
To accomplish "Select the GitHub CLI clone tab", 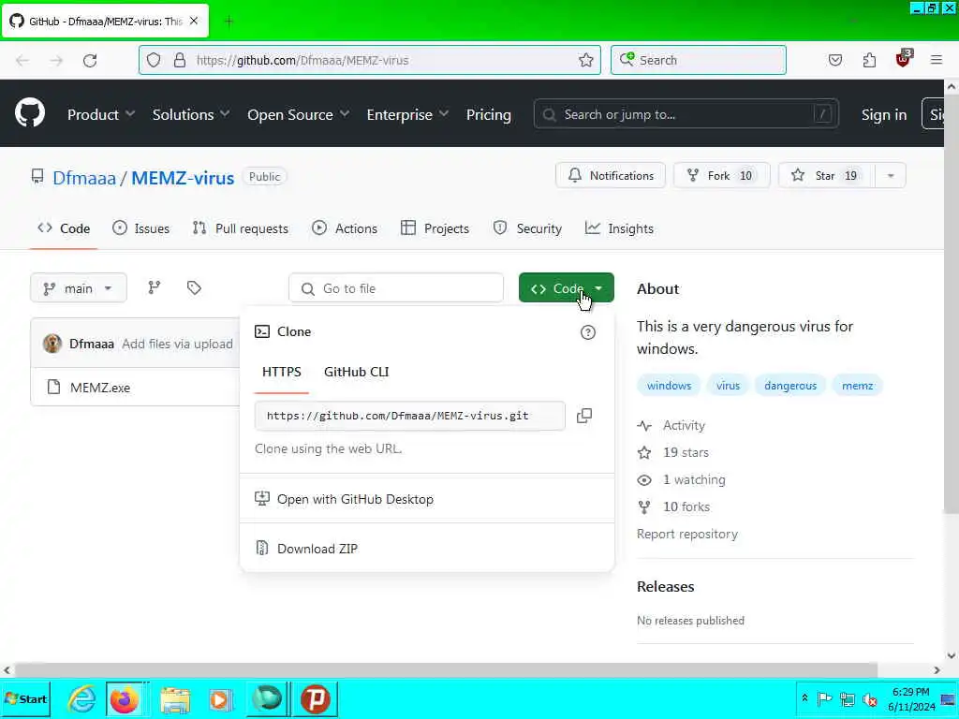I will [356, 372].
